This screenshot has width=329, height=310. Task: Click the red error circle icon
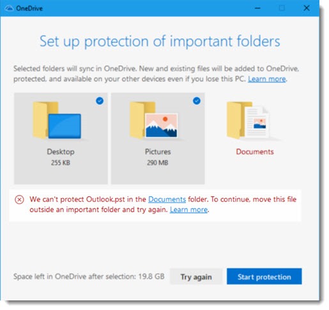point(19,200)
